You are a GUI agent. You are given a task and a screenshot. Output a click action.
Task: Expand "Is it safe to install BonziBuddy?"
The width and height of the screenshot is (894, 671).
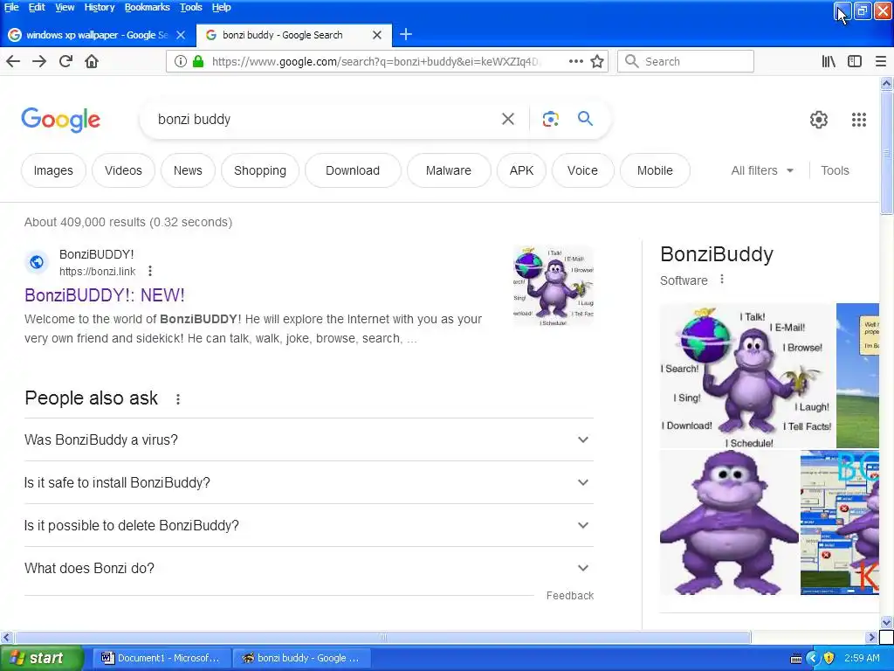tap(308, 482)
